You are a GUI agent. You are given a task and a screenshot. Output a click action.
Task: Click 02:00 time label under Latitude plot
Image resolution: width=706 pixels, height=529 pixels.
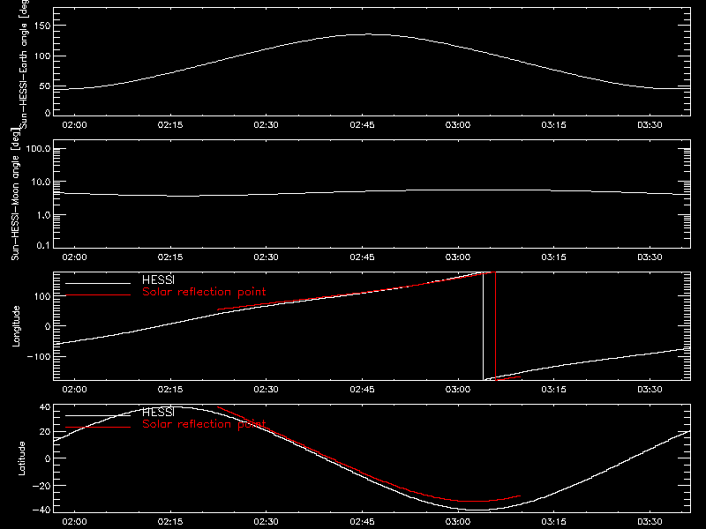[x=74, y=522]
